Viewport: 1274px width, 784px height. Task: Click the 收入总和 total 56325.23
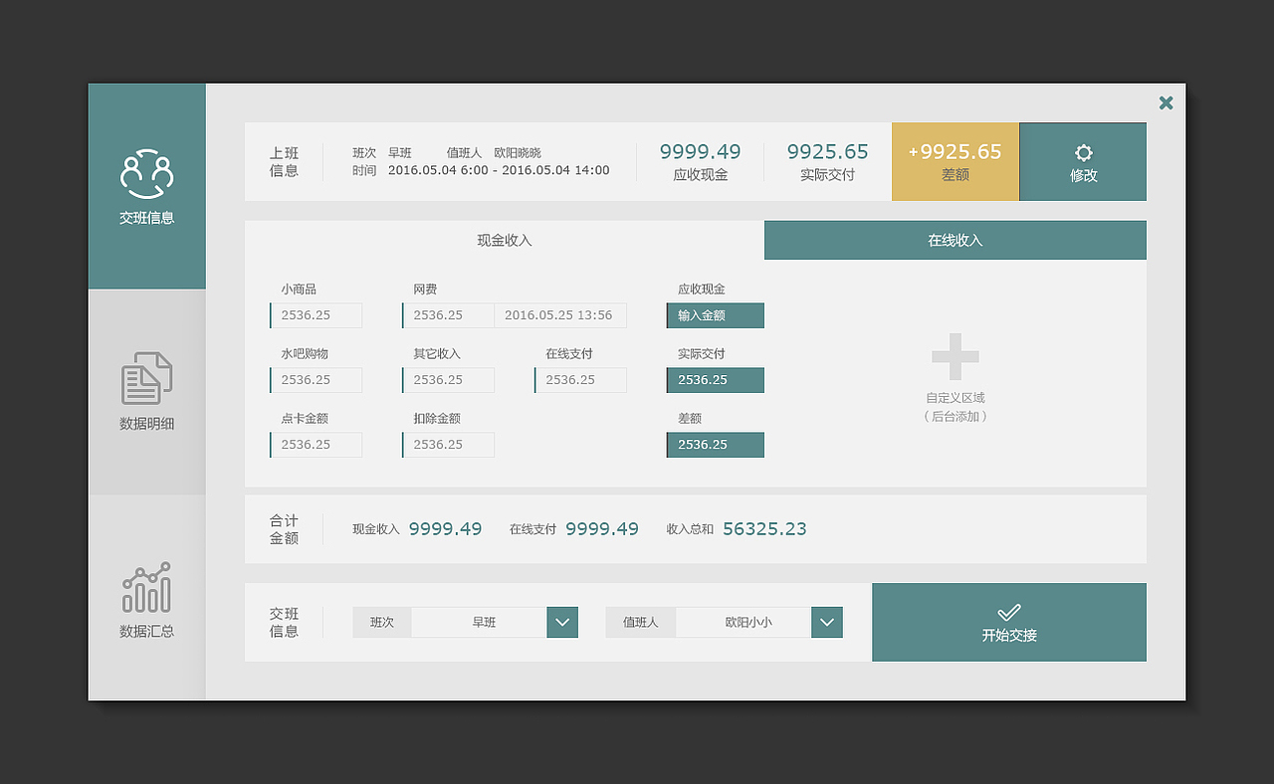tap(764, 528)
